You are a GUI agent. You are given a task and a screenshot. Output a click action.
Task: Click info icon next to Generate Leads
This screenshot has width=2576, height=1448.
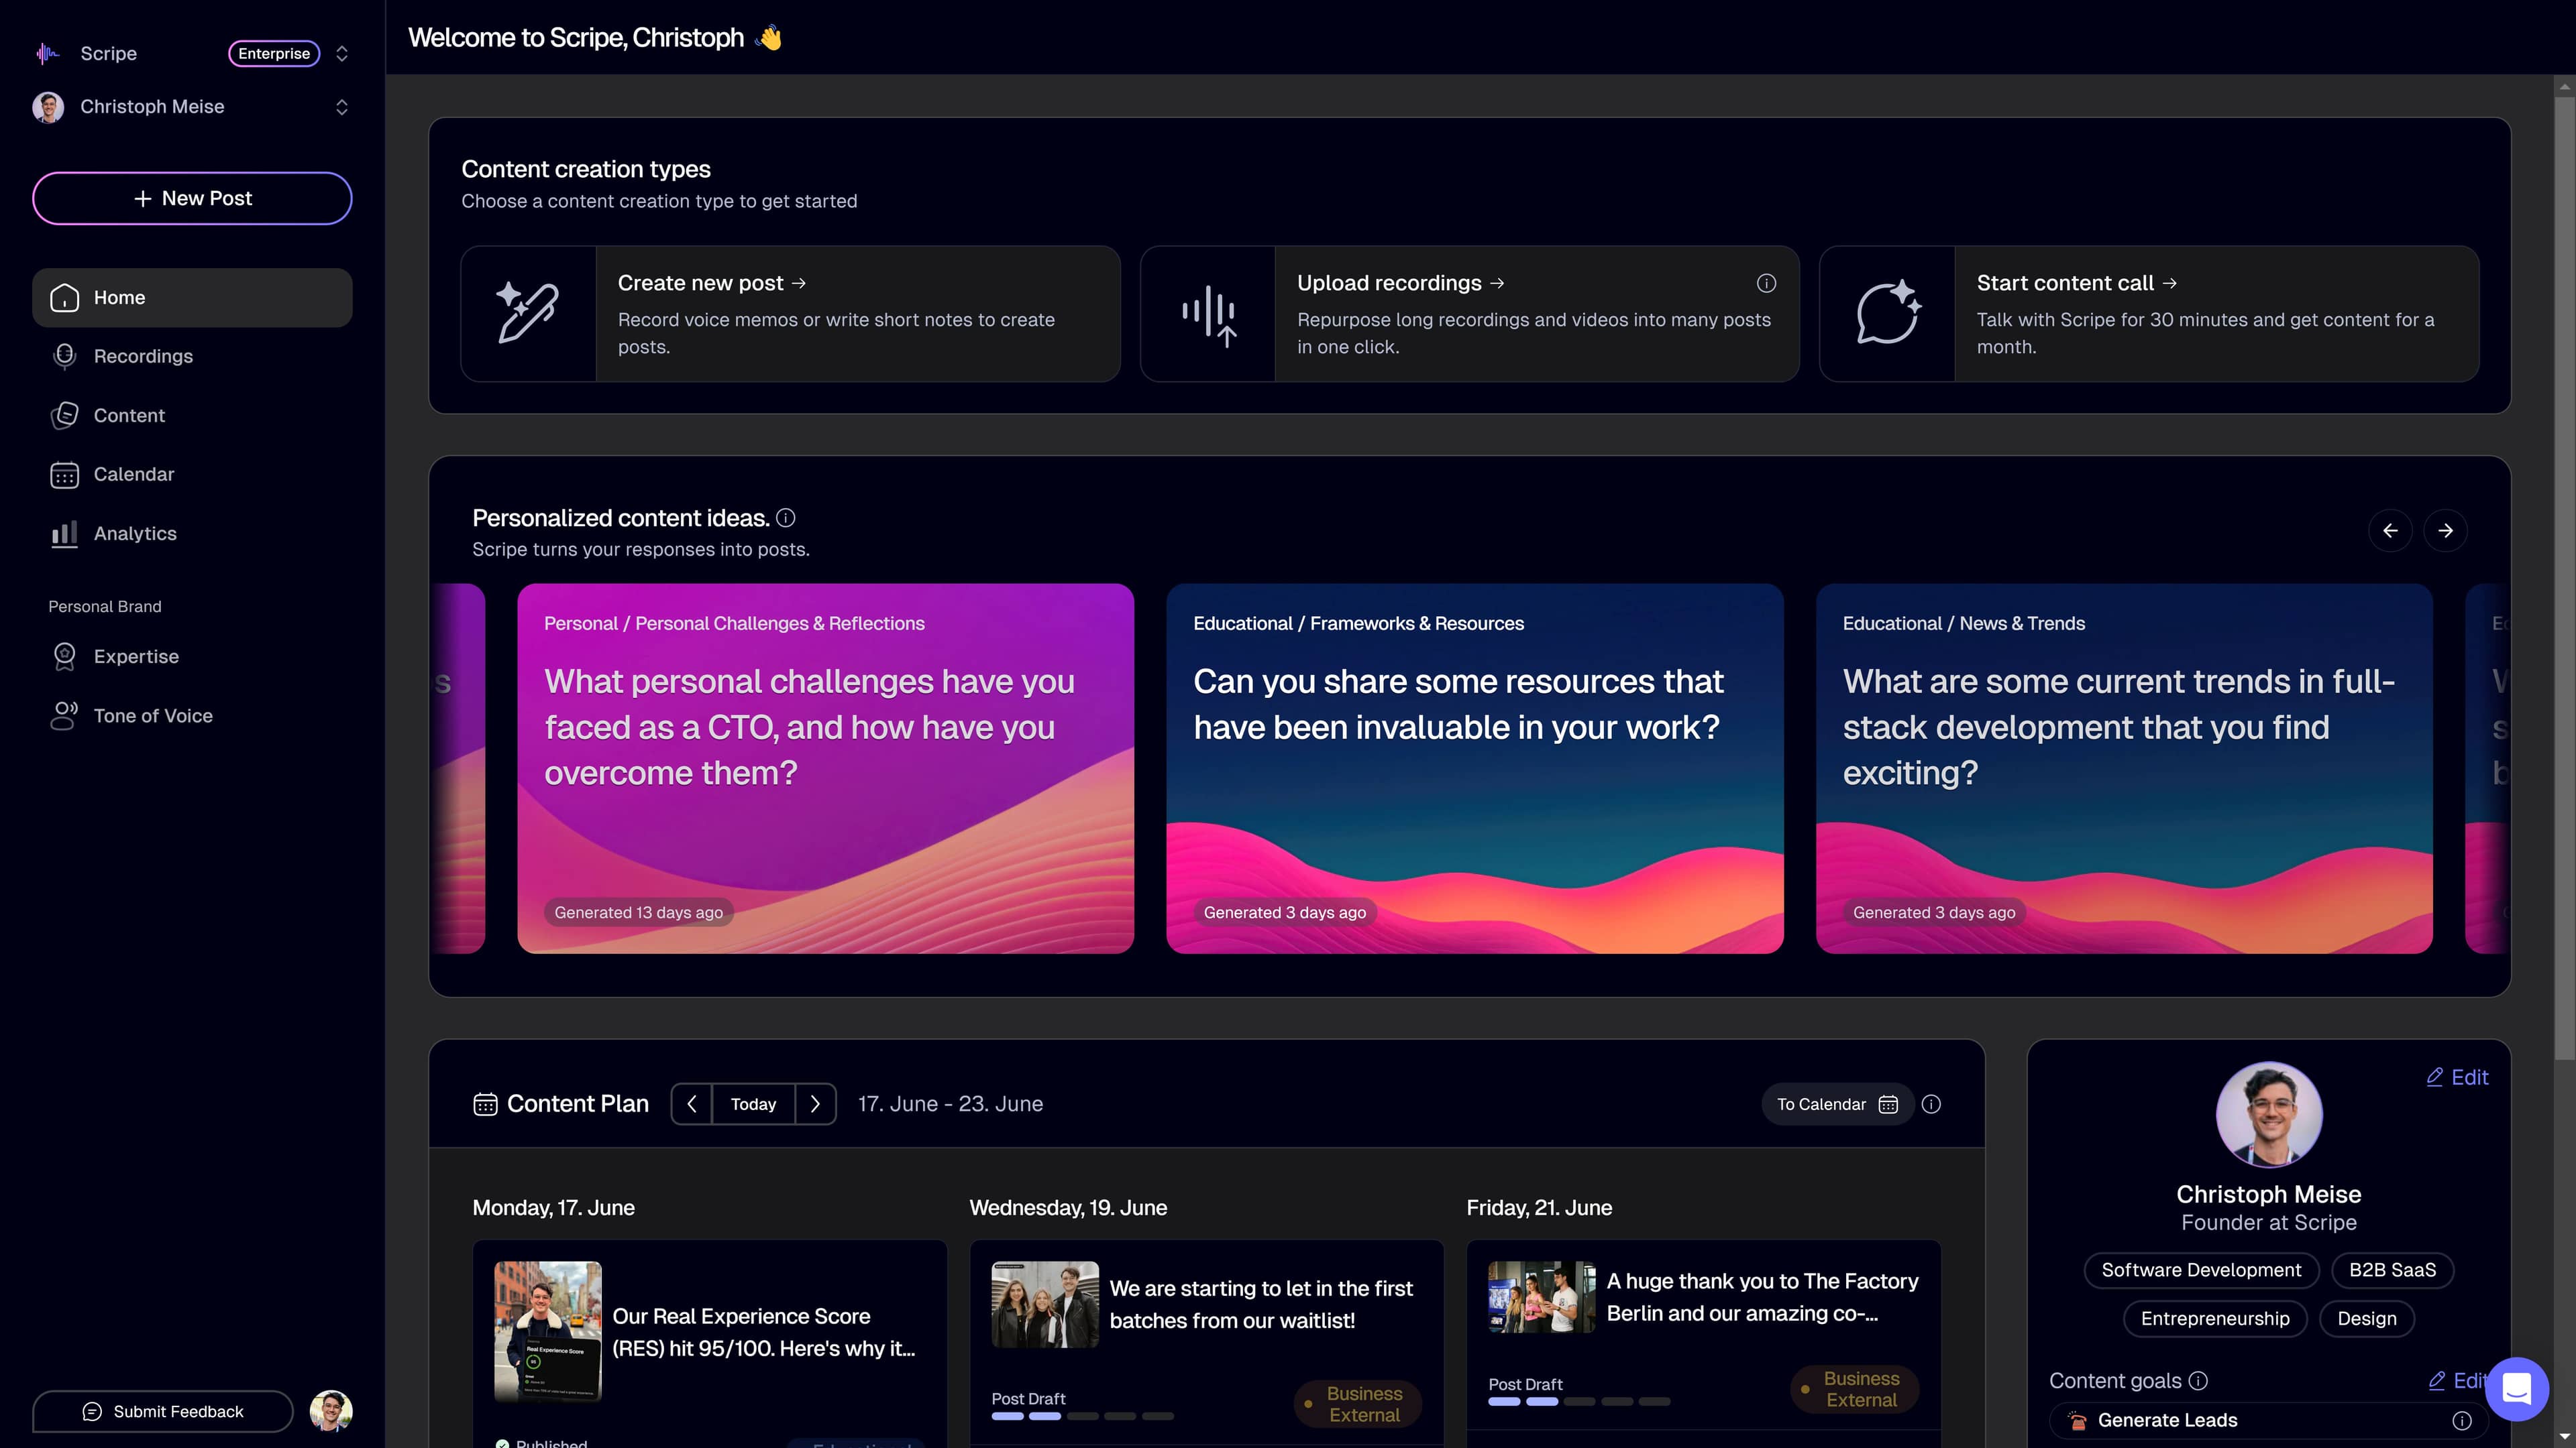tap(2462, 1420)
